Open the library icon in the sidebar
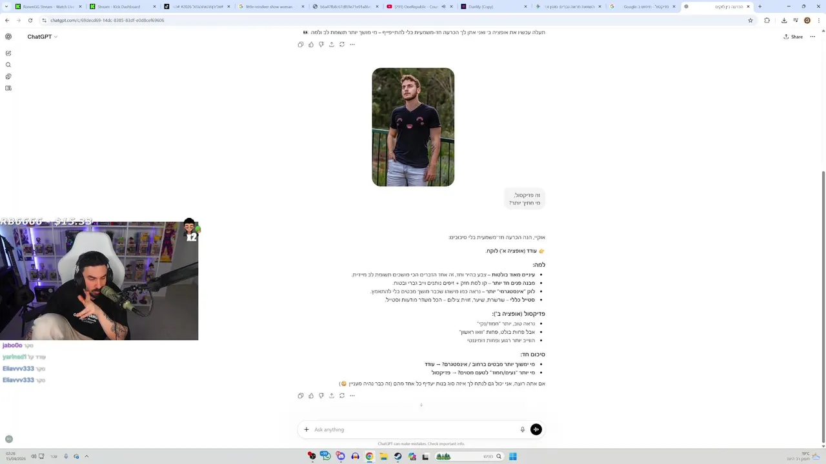 coord(8,76)
